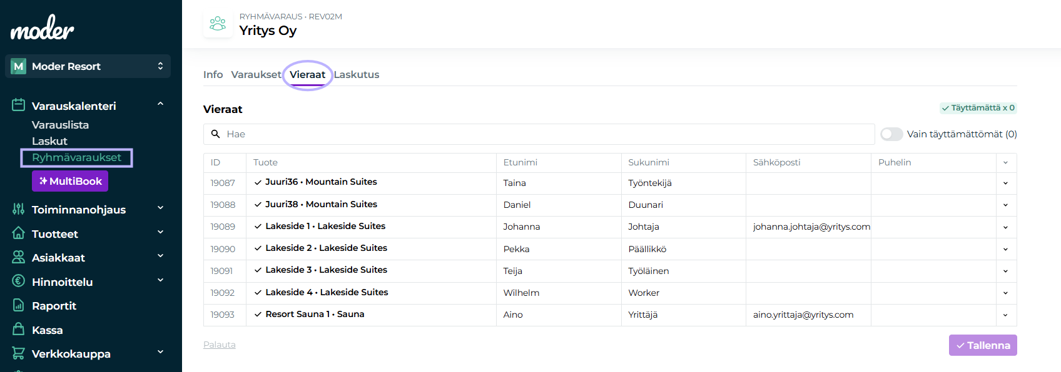The image size is (1061, 372).
Task: Click the group reservation icon beside Yritys Oy
Action: coord(218,24)
